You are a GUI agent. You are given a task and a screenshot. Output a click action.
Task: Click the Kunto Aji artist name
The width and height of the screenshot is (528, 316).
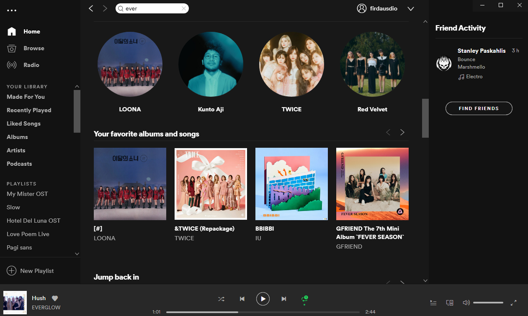[x=211, y=109]
